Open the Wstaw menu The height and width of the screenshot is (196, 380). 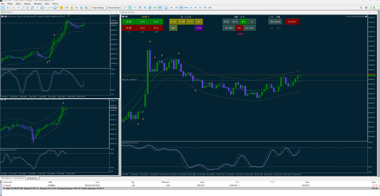18,3
